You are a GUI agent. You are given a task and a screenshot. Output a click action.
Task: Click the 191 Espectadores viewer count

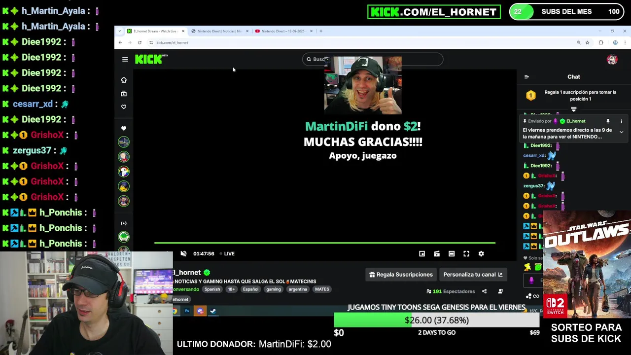pyautogui.click(x=450, y=291)
